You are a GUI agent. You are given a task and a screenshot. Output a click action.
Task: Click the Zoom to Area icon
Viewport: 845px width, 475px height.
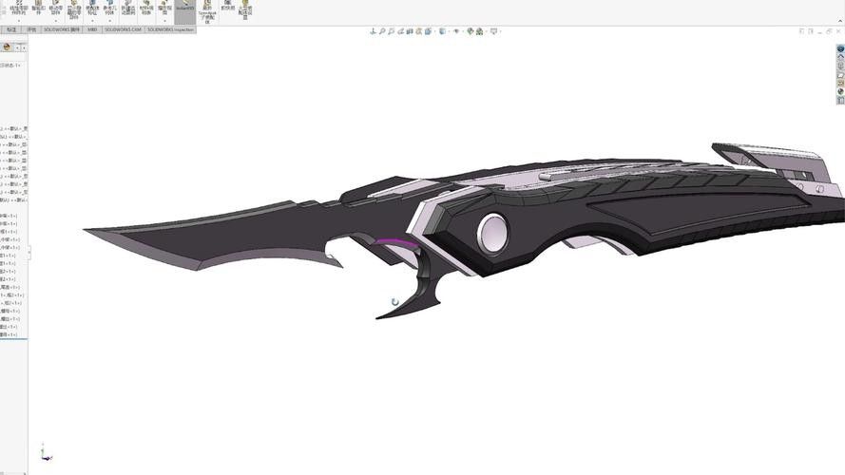tap(392, 31)
